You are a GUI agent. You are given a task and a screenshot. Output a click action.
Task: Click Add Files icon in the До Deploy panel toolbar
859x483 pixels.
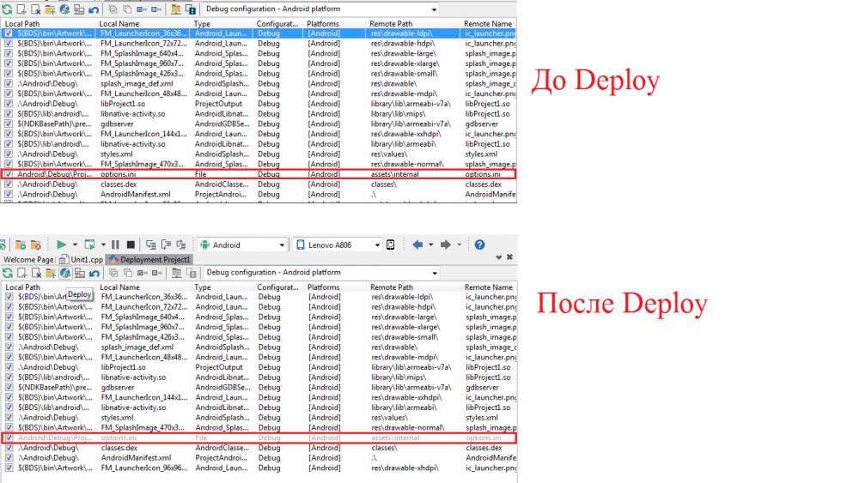[21, 9]
